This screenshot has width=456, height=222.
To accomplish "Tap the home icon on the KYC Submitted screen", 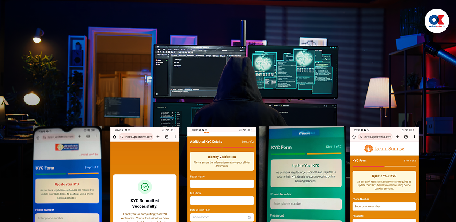I will tap(114, 137).
